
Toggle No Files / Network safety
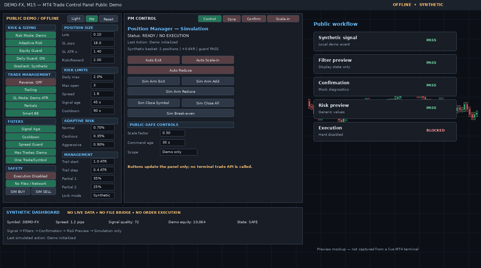[31, 184]
